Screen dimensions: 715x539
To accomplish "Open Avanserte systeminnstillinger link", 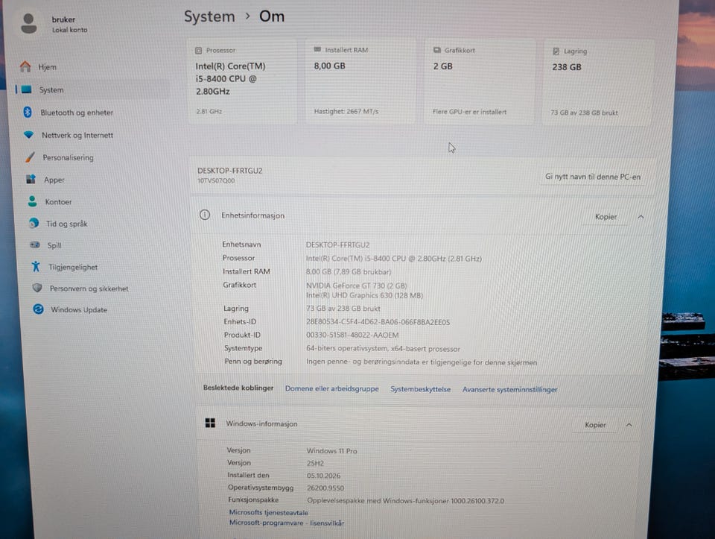I will tap(509, 389).
